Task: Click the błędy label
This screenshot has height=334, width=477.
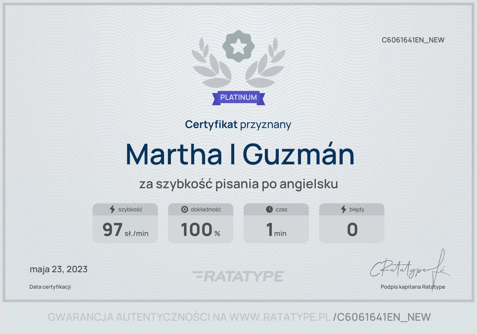Action: click(x=357, y=209)
